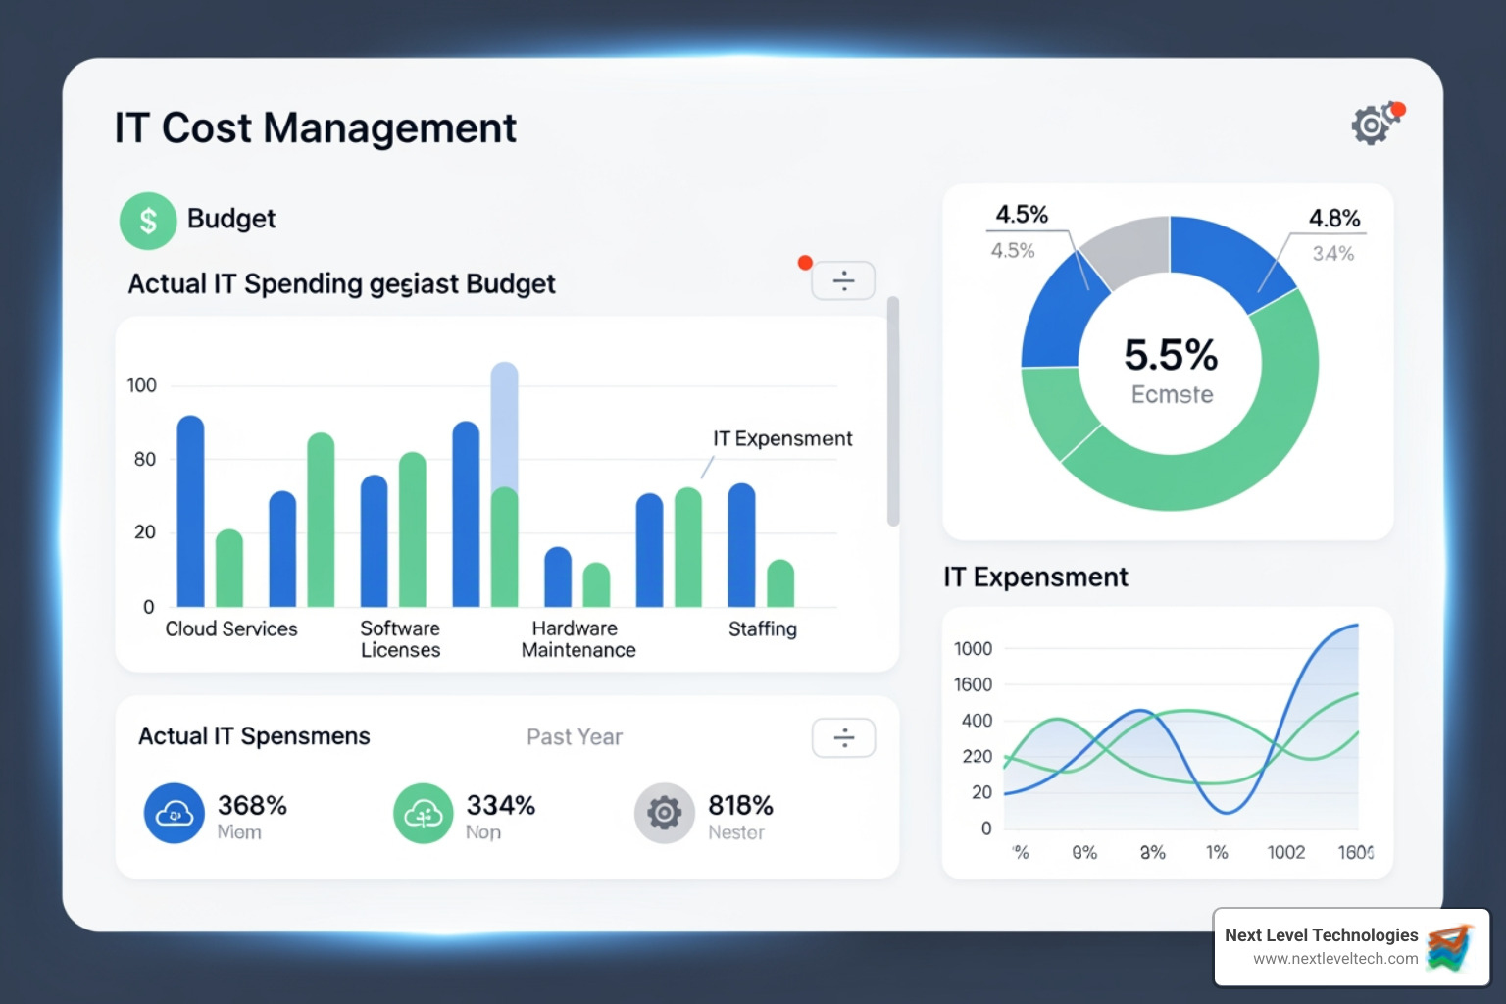
Task: Toggle the divide control in Actual IT Spensmens panel
Action: tap(843, 737)
